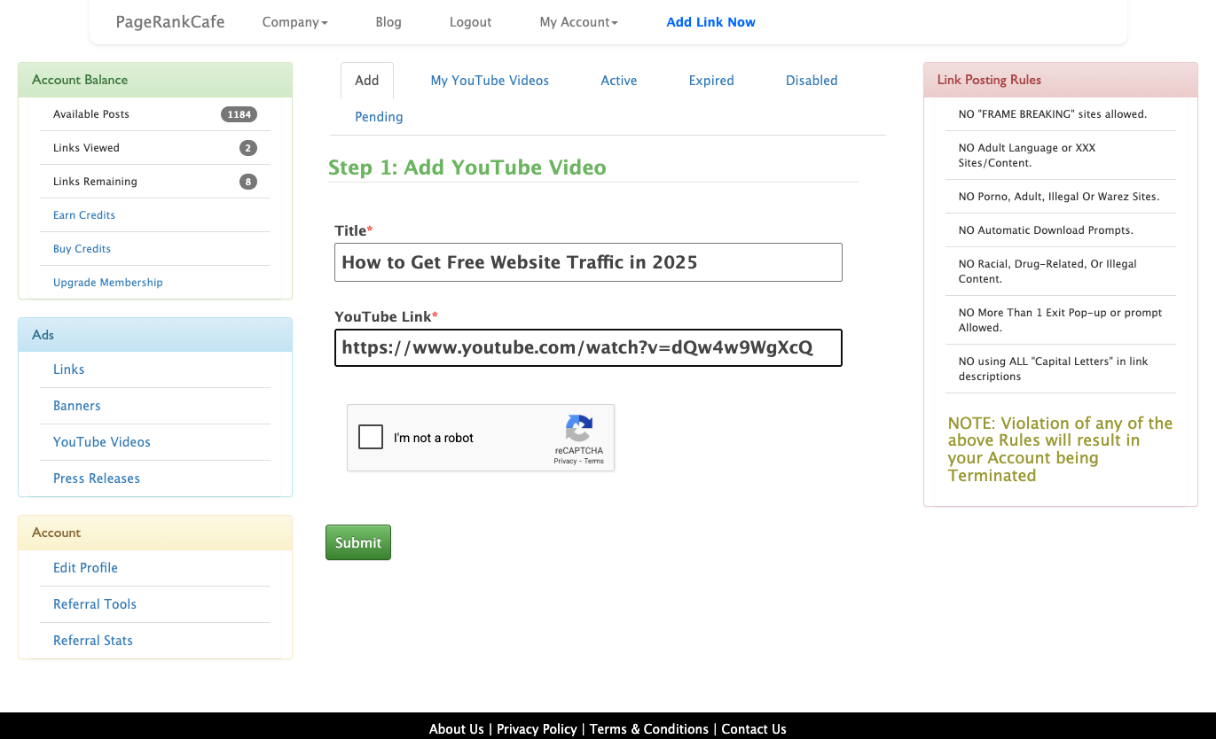Open the My Account dropdown
This screenshot has height=739, width=1216.
[578, 21]
